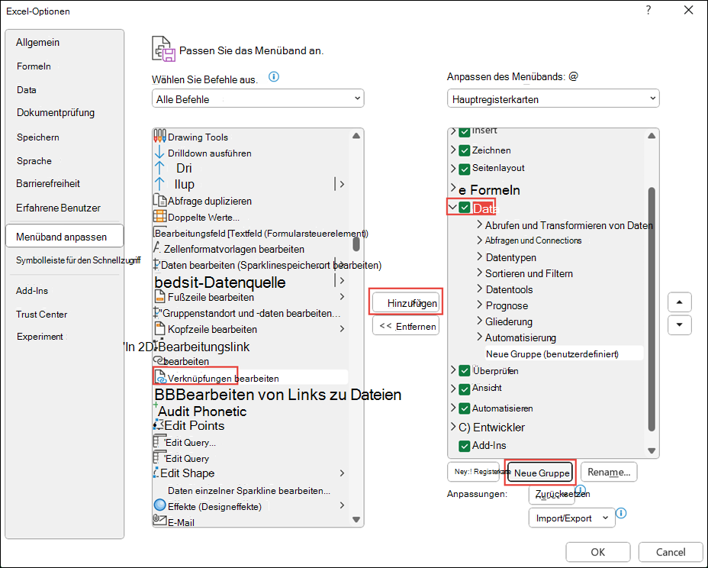Click the Kopfzeile bearbeiten icon

point(160,328)
